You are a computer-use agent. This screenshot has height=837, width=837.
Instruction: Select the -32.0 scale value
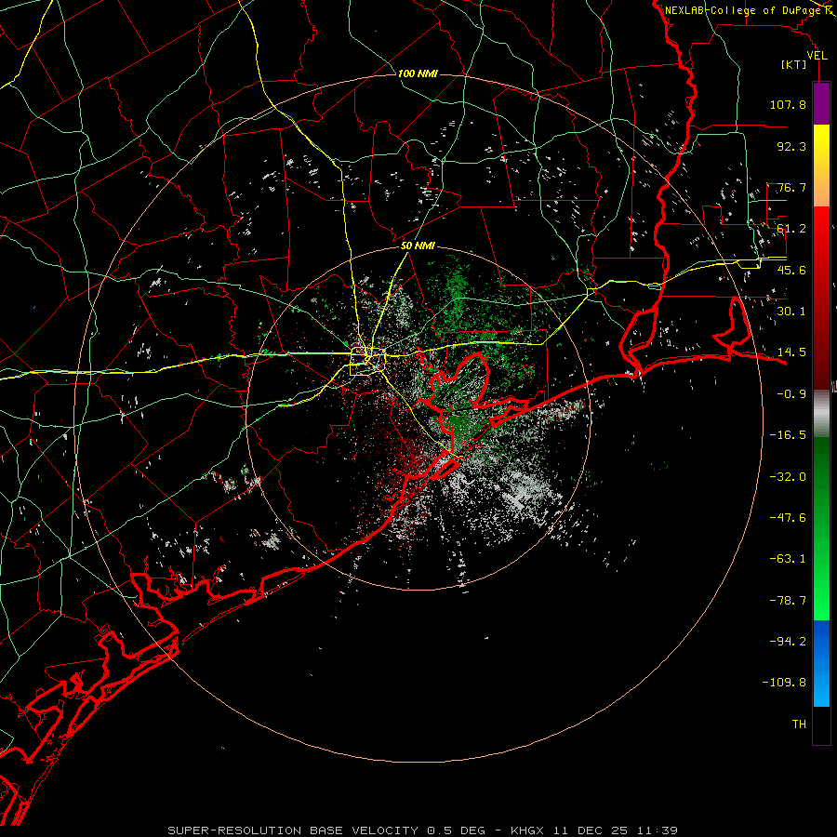[x=788, y=477]
